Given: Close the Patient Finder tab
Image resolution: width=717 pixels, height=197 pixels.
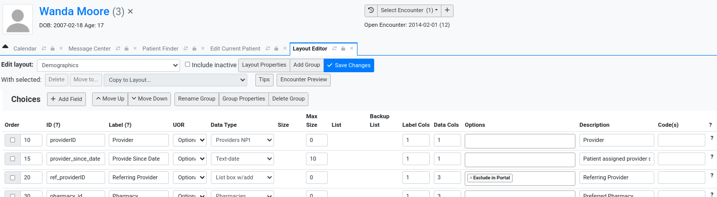Looking at the screenshot, I should point(203,49).
